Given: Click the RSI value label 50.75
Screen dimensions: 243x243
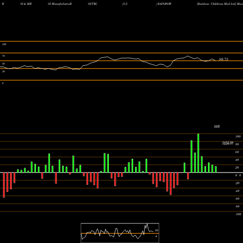Looking at the screenshot, I should point(224,59).
